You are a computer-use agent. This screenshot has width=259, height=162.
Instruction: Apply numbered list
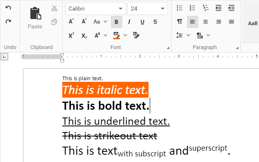[x=193, y=8]
